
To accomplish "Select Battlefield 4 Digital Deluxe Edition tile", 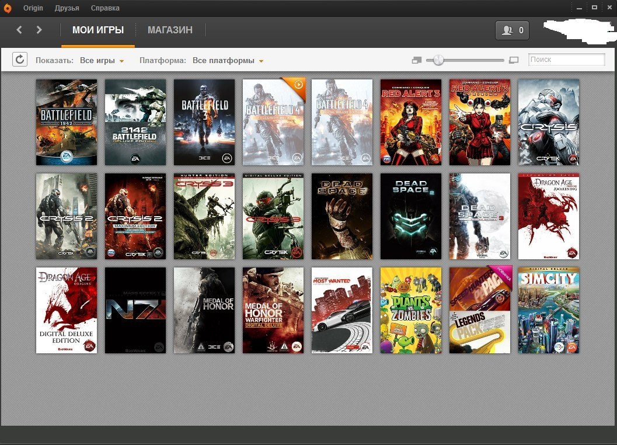I will (x=342, y=122).
